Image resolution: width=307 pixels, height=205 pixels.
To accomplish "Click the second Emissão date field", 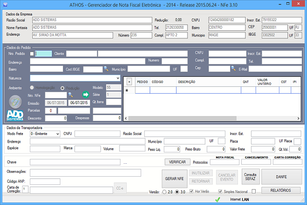I will pos(79,103).
